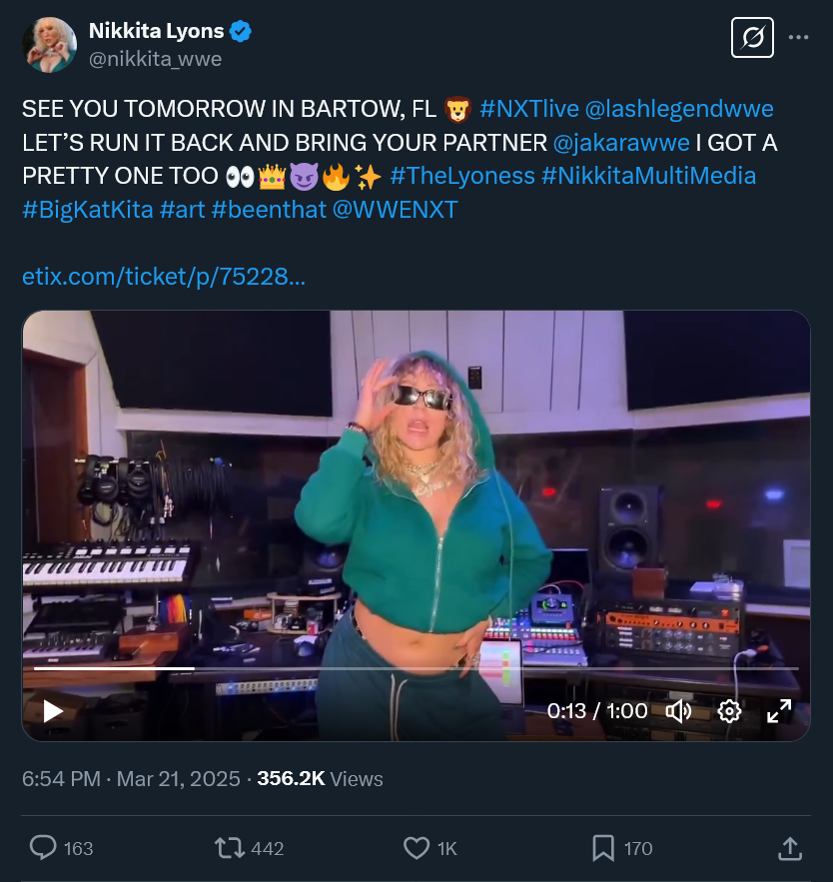Open the #NXTlive hashtag
833x882 pixels.
pyautogui.click(x=529, y=109)
